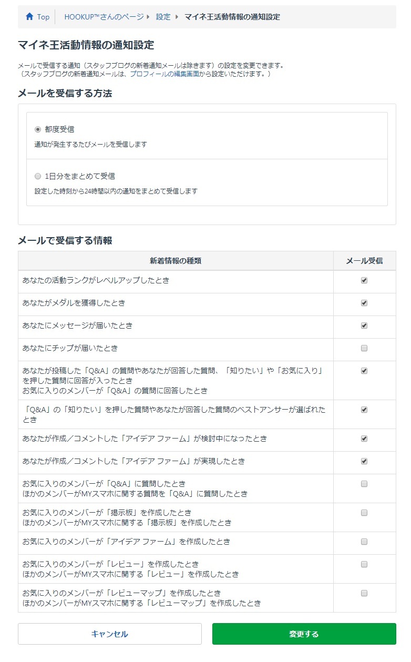The image size is (411, 662).
Task: Click the キャンセル button
Action: 110,634
